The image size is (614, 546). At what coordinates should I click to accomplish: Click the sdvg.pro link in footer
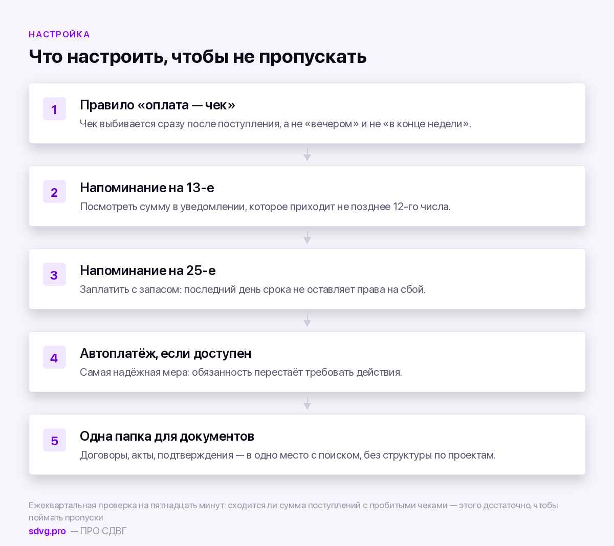point(47,531)
